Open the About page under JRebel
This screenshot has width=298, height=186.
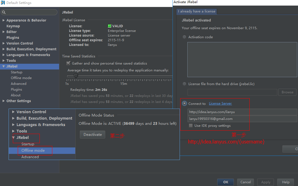click(x=16, y=95)
